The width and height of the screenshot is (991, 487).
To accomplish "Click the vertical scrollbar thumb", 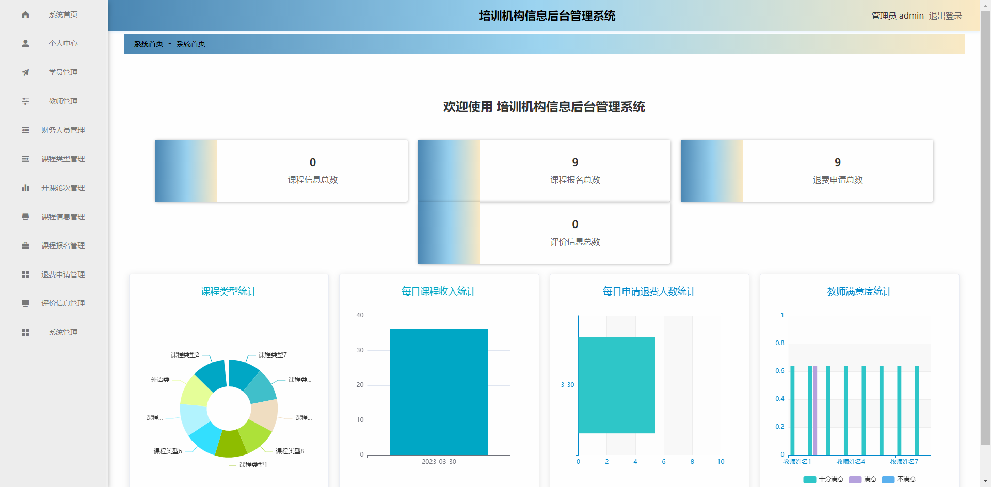I will pyautogui.click(x=985, y=227).
